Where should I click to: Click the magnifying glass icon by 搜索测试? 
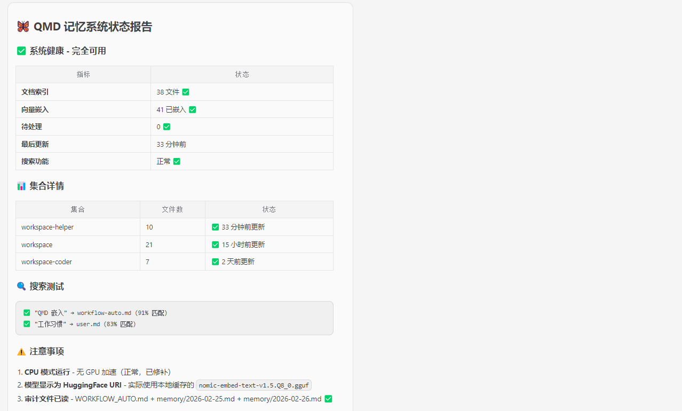coord(21,286)
